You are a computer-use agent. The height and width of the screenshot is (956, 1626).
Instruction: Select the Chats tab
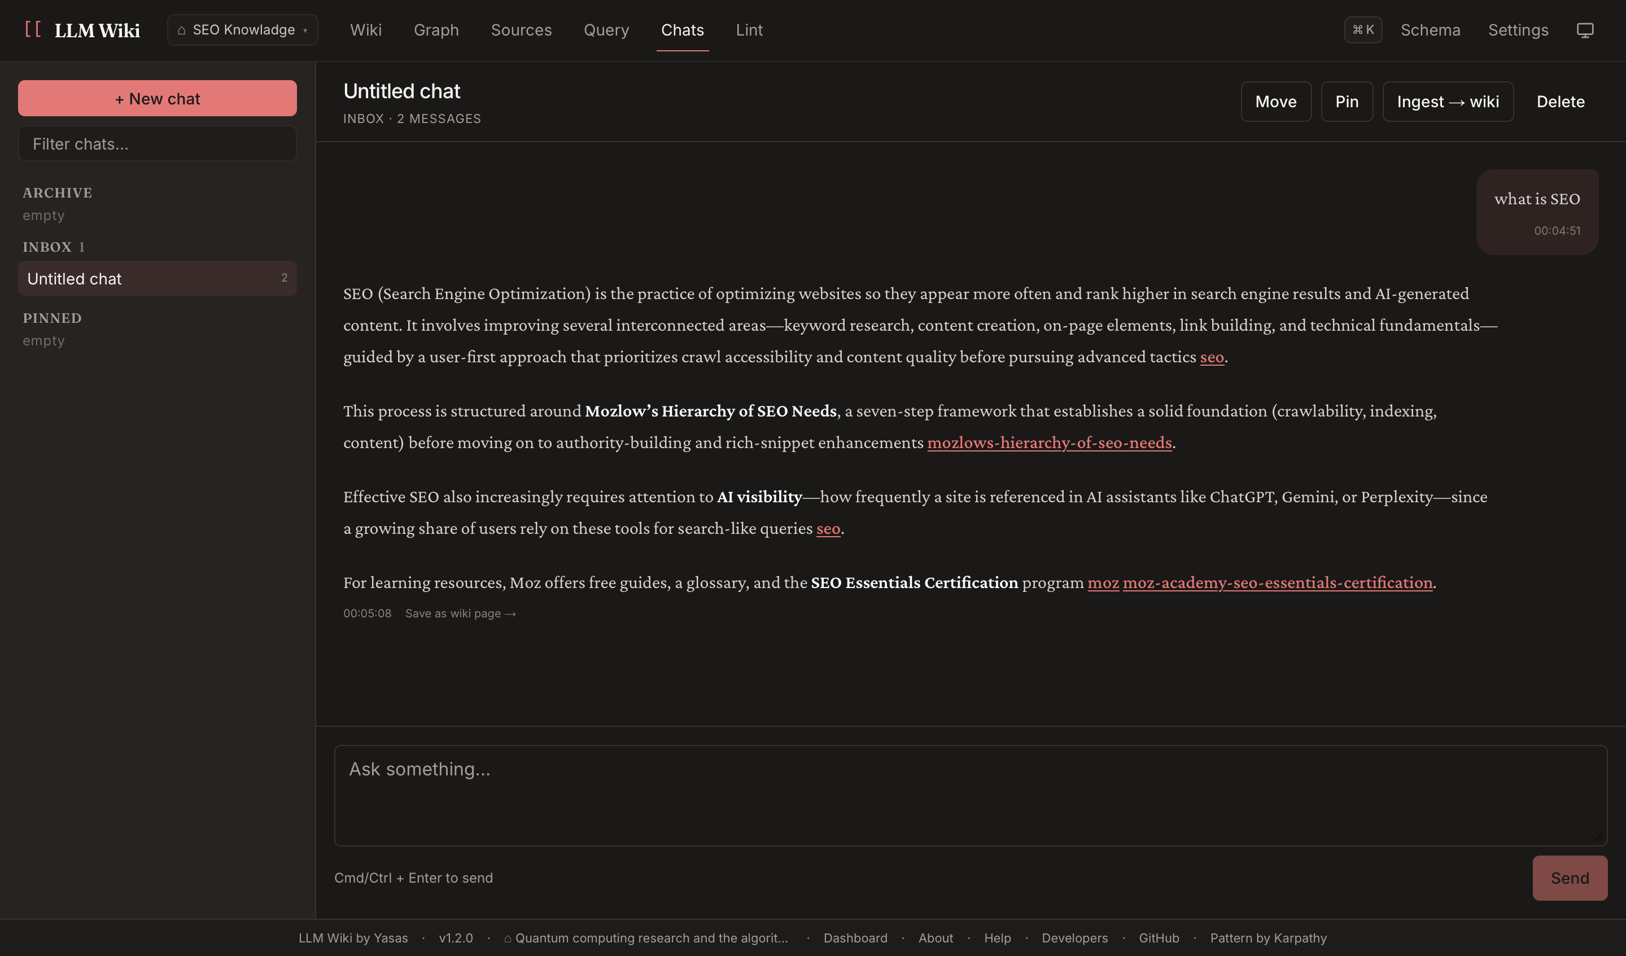[683, 30]
